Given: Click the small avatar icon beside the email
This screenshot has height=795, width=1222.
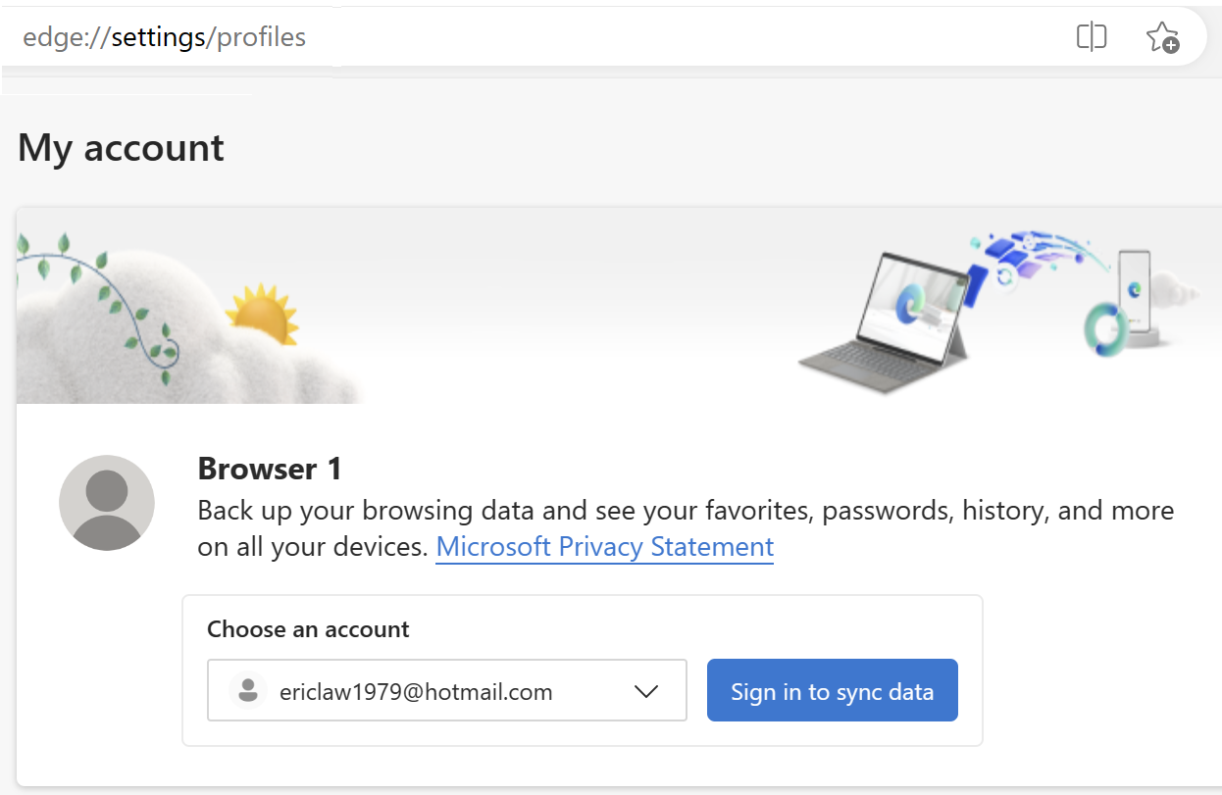Looking at the screenshot, I should pyautogui.click(x=248, y=691).
